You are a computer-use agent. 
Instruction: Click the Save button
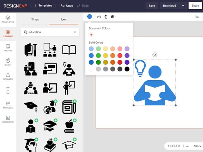pyautogui.click(x=152, y=5)
